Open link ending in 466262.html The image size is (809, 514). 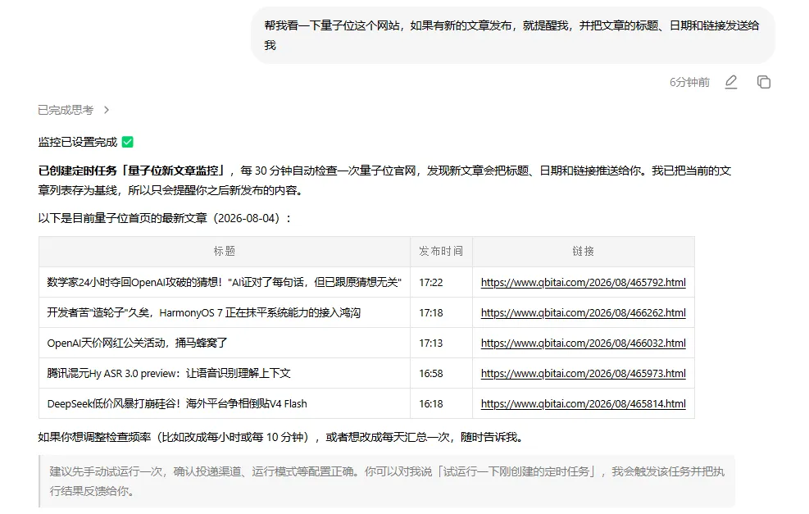pos(583,312)
